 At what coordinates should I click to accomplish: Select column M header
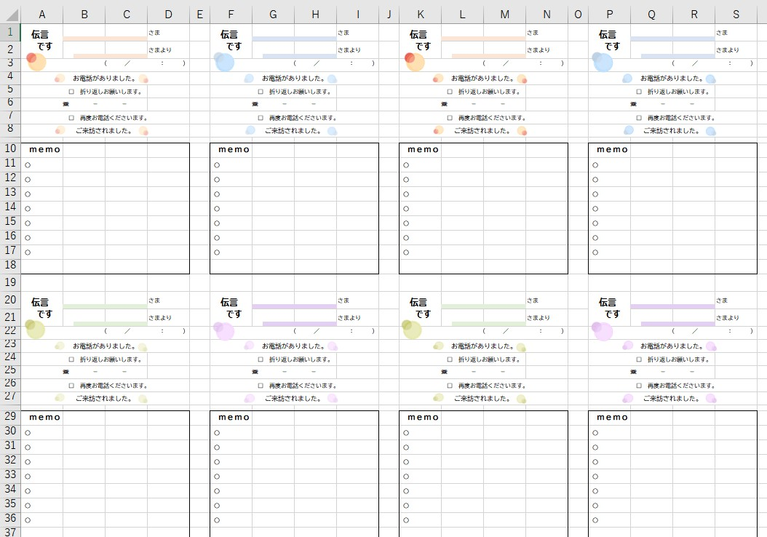pyautogui.click(x=505, y=15)
